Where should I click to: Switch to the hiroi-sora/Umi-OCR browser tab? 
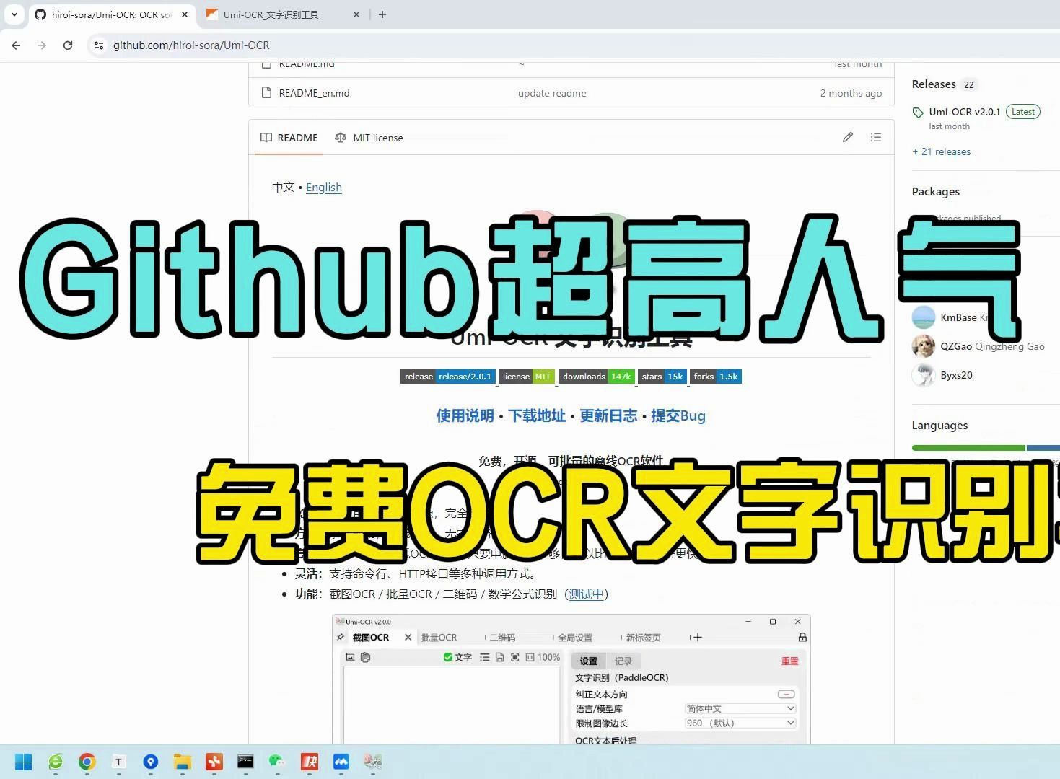click(x=110, y=14)
